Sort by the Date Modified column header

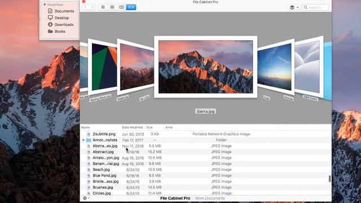pos(133,127)
